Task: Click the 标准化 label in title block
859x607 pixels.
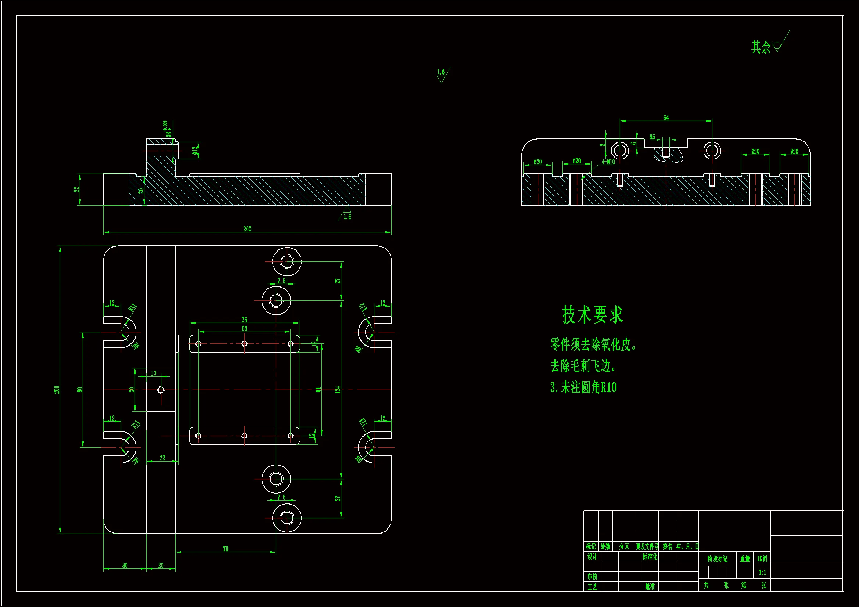Action: [x=650, y=557]
